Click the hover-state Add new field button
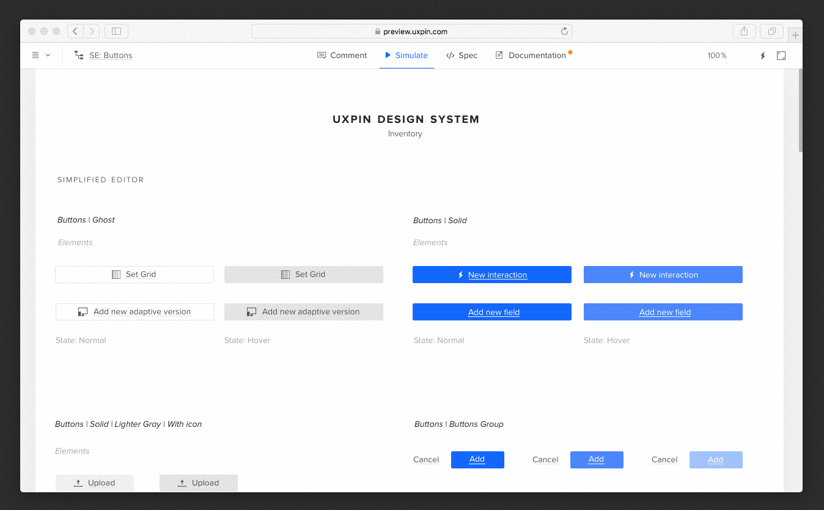Screen dimensions: 824x510 (x=663, y=312)
